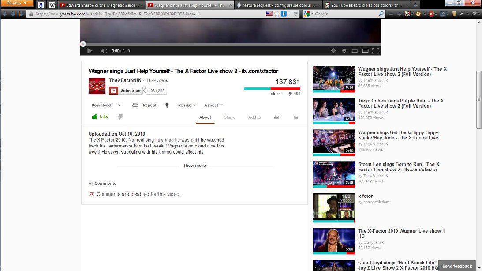Screen dimensions: 482x271
Task: Toggle the wide player mode icon
Action: pyautogui.click(x=365, y=50)
